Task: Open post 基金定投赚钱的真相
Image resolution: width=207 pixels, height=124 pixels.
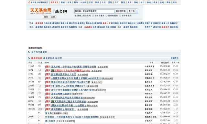Action: click(61, 94)
